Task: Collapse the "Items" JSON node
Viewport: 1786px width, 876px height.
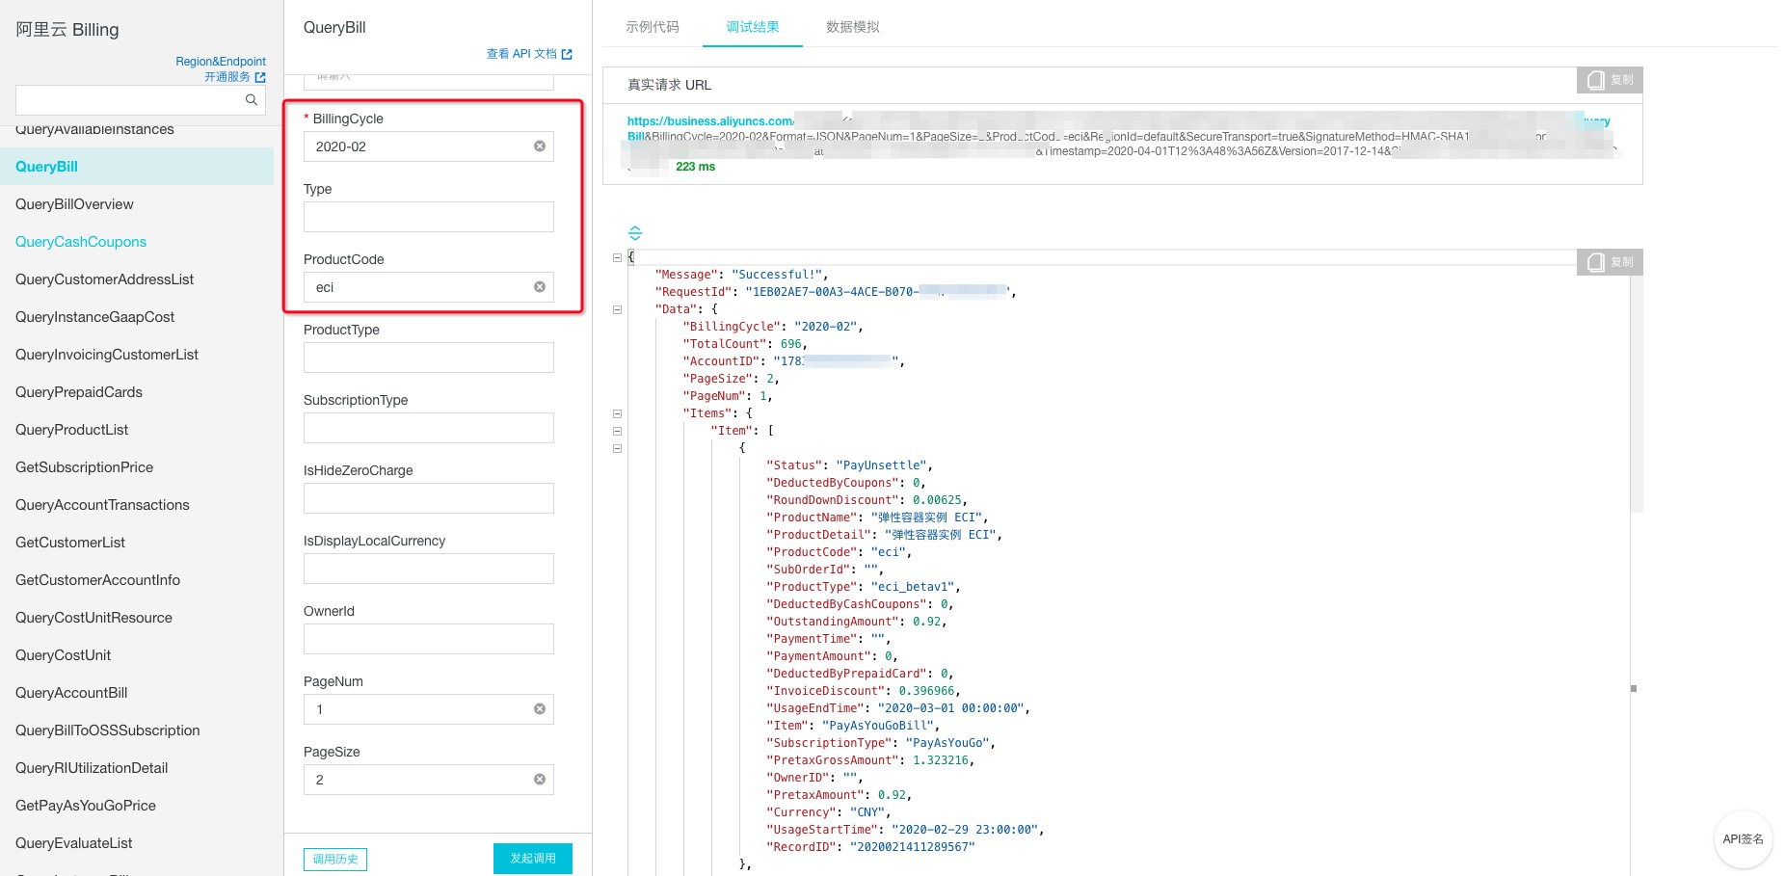Action: tap(617, 413)
